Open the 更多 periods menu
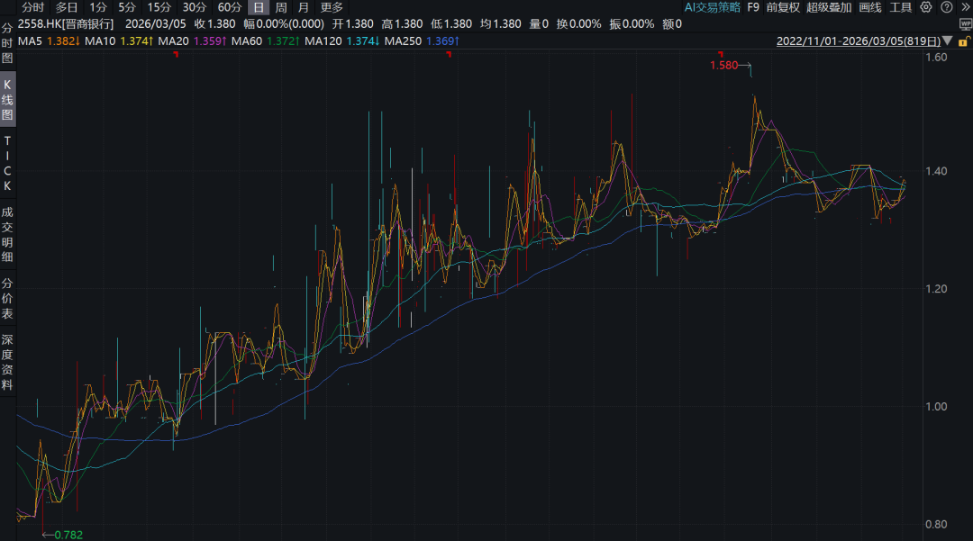 coord(332,7)
